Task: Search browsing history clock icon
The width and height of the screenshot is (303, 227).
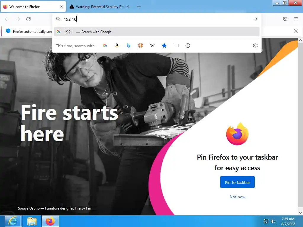Action: tap(188, 46)
